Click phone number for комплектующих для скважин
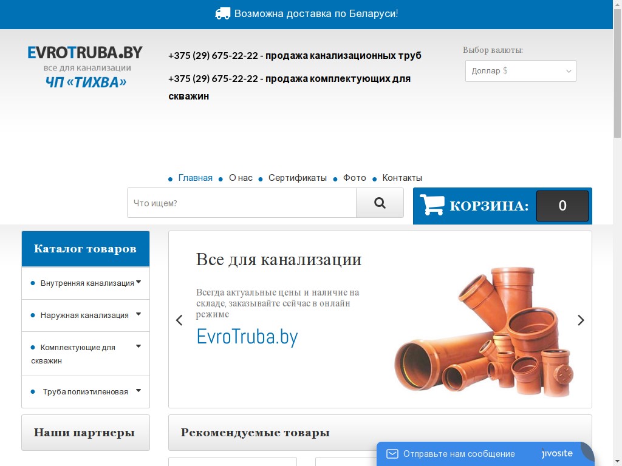This screenshot has height=466, width=622. [x=213, y=78]
